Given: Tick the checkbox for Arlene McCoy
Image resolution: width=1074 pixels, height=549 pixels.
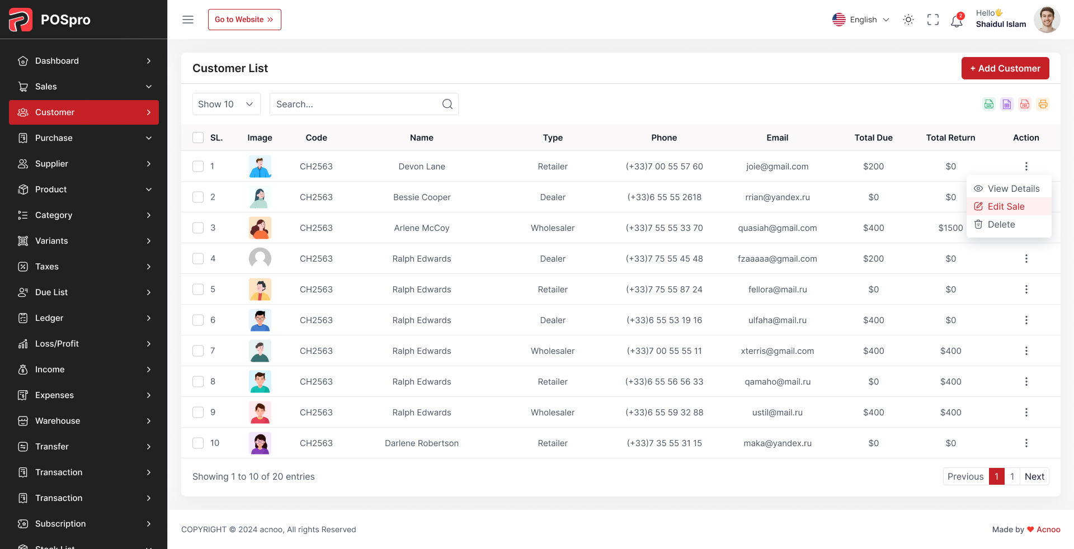Looking at the screenshot, I should 198,228.
